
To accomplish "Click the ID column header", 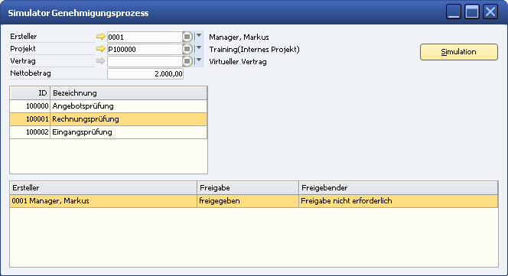I will pos(30,93).
